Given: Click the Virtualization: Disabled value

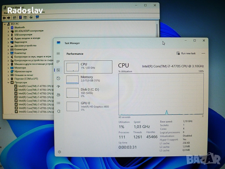Looking at the screenshot, I should coord(187,136).
